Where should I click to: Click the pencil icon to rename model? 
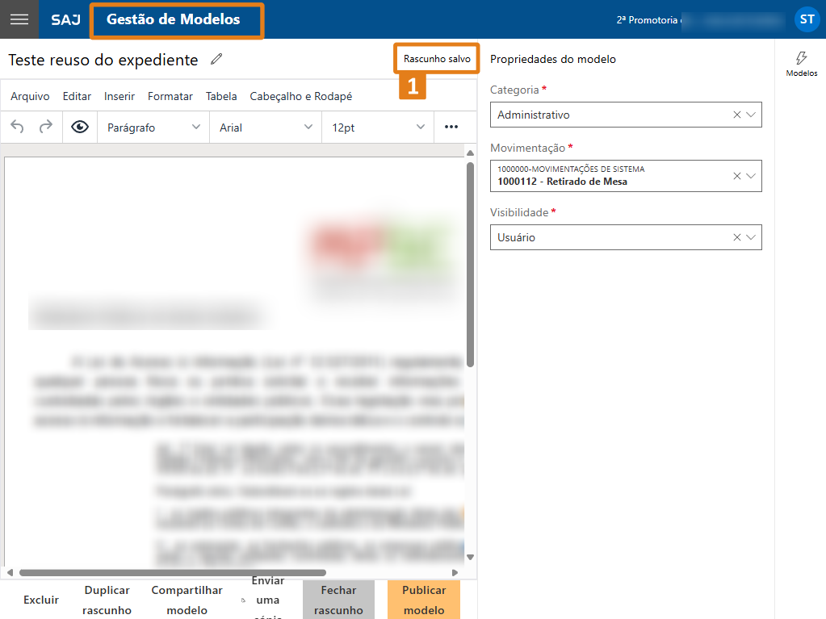tap(216, 59)
